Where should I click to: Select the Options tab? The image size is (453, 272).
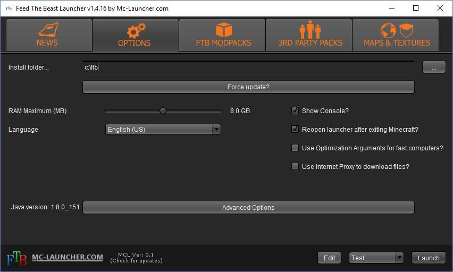[135, 35]
